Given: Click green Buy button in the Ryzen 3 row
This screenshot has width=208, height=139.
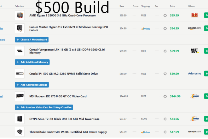Looking at the screenshot, I should click(x=206, y=15).
